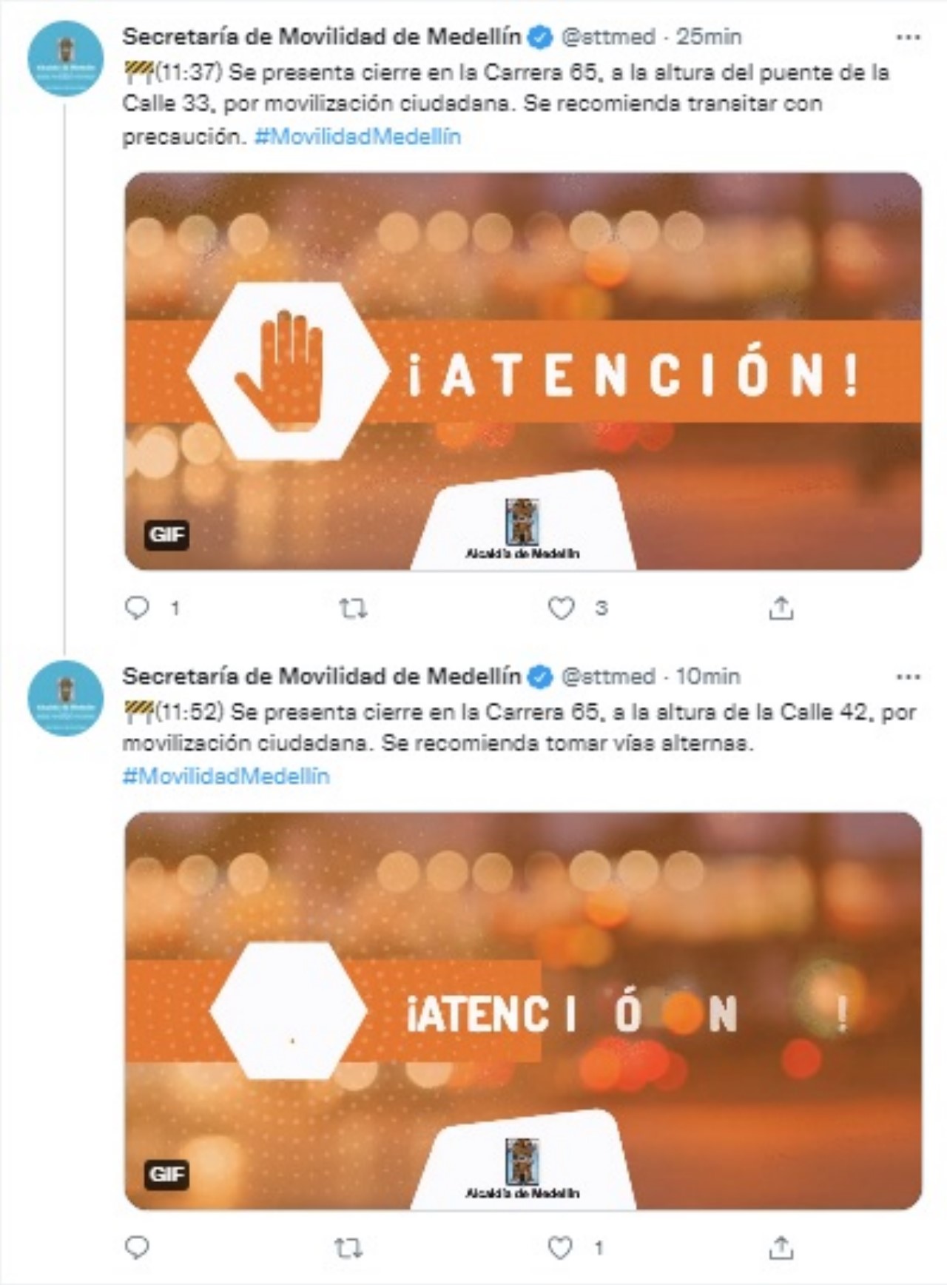This screenshot has height=1285, width=947.
Task: Open Secretaría de Movilidad name on first tweet
Action: (x=321, y=36)
